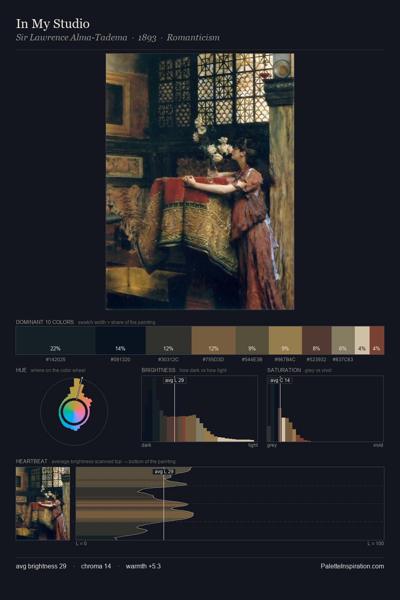This screenshot has width=400, height=600.
Task: Click the HEARTBEAT section heading
Action: tap(32, 461)
